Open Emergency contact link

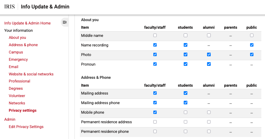tap(18, 59)
